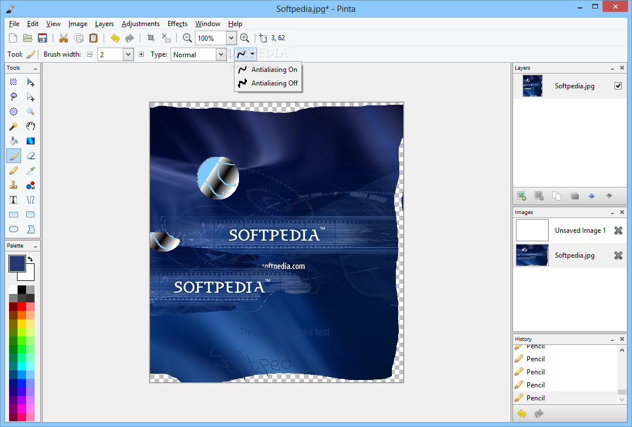Swap primary and secondary colors
Viewport: 632px width, 427px height.
(x=30, y=259)
